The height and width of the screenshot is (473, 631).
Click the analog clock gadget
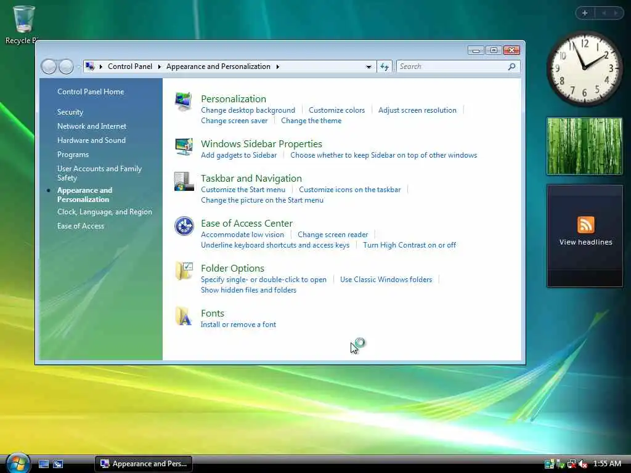[584, 68]
